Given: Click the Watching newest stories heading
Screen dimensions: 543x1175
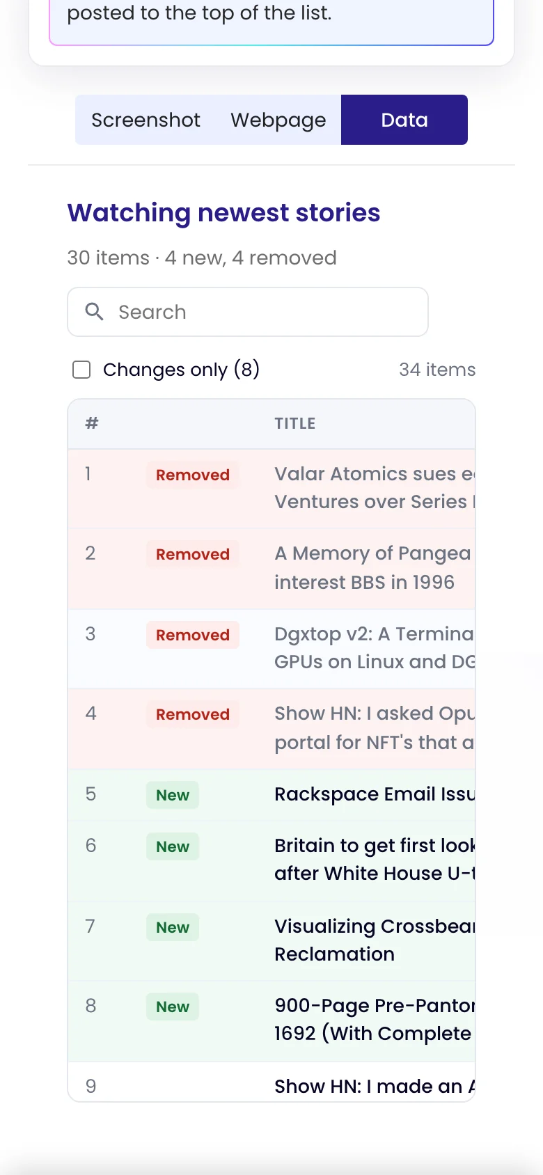Looking at the screenshot, I should click(x=223, y=213).
